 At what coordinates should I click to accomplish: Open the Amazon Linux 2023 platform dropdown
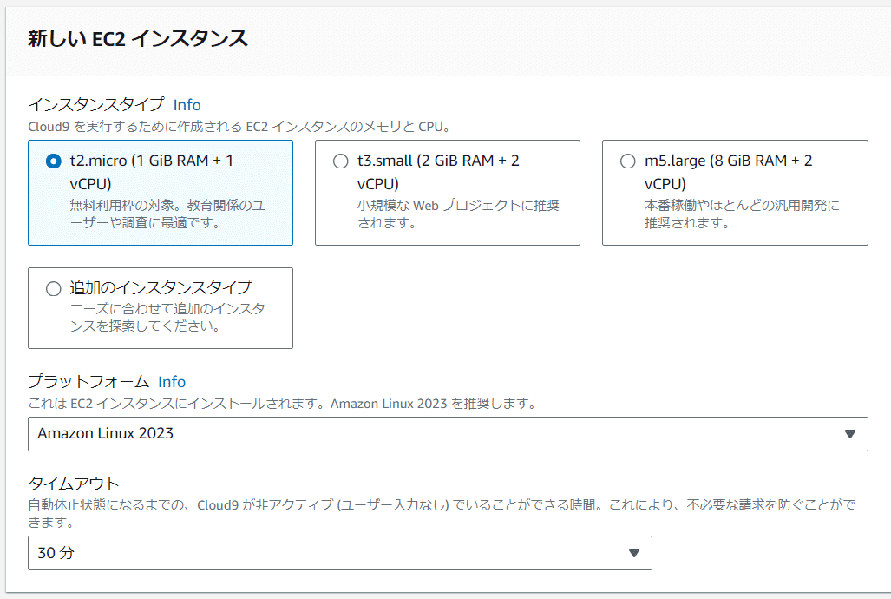[x=448, y=434]
